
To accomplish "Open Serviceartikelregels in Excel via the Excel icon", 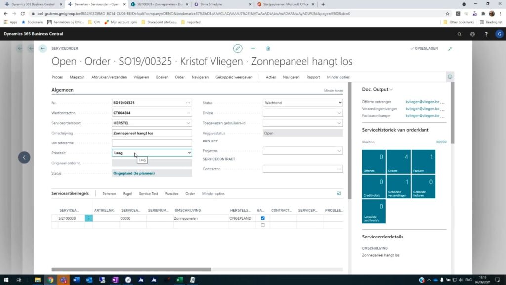I will [338, 193].
